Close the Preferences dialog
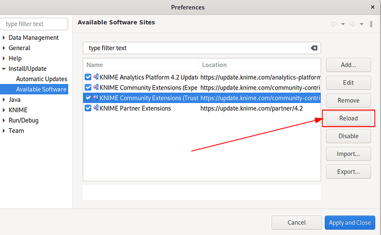Viewport: 381px width, 235px height. pos(373,7)
